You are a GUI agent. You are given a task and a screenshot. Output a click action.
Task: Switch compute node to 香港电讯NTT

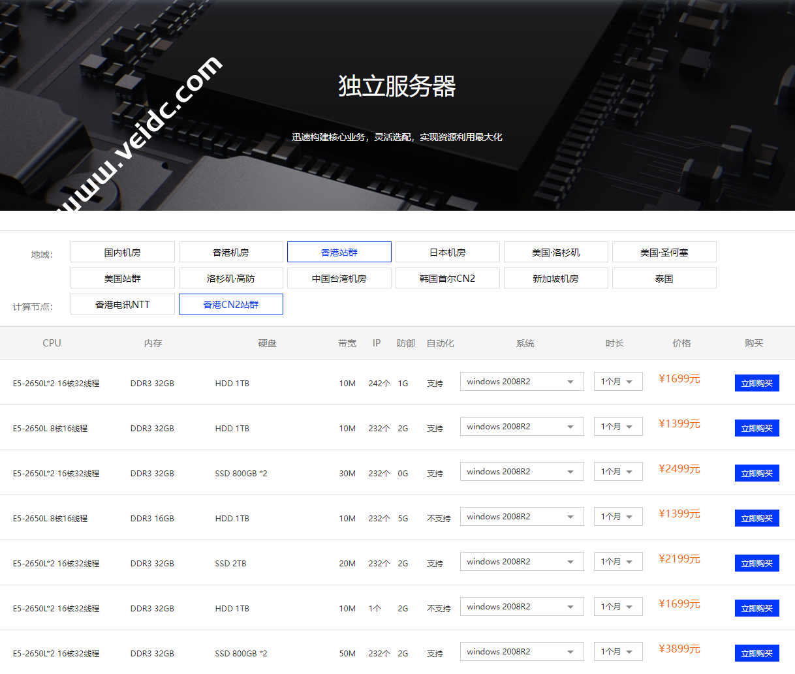(x=122, y=304)
